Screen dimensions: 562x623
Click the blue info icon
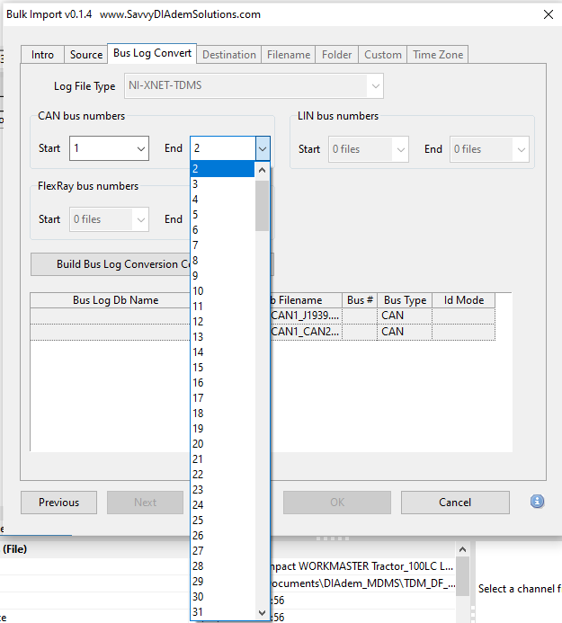coord(537,502)
